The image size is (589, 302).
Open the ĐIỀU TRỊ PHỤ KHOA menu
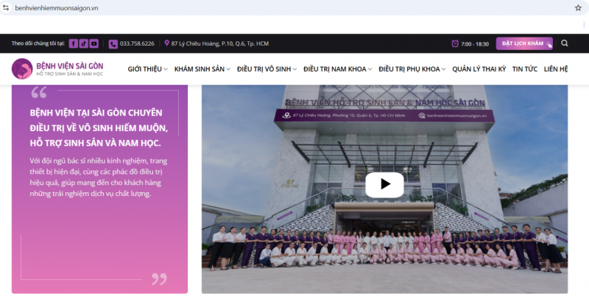point(409,69)
